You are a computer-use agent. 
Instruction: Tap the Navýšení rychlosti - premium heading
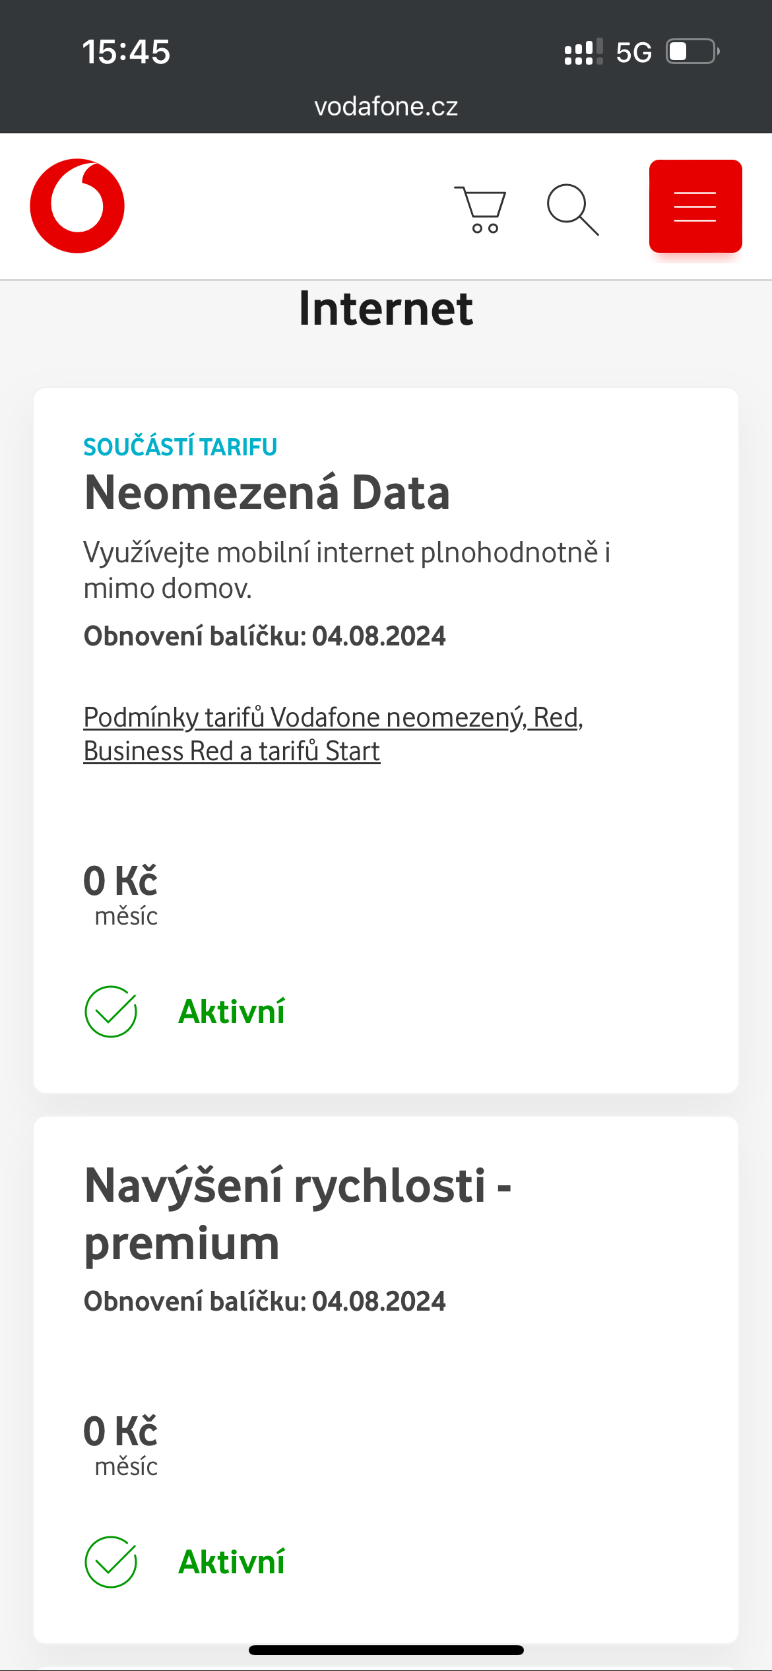point(298,1214)
